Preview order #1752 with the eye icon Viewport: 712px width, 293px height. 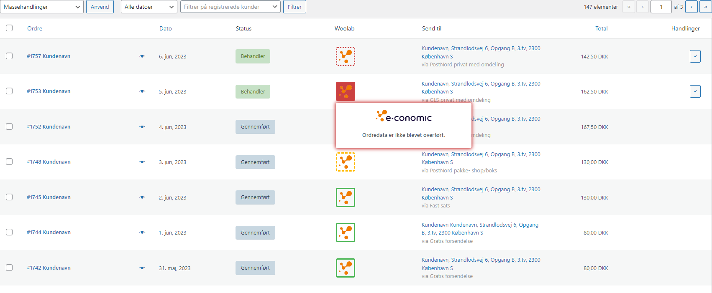142,127
